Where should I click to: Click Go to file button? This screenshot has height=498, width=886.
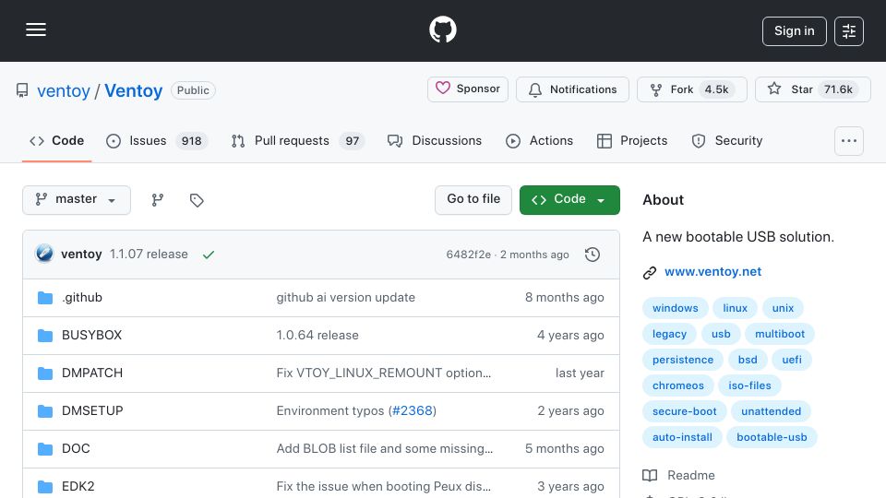tap(473, 200)
